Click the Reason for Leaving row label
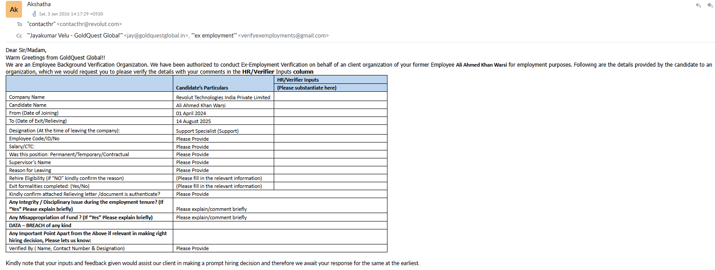 coord(30,170)
